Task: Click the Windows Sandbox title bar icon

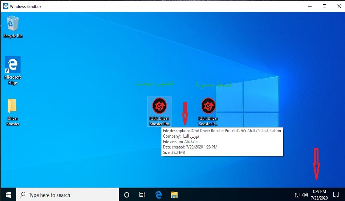Action: pos(6,6)
